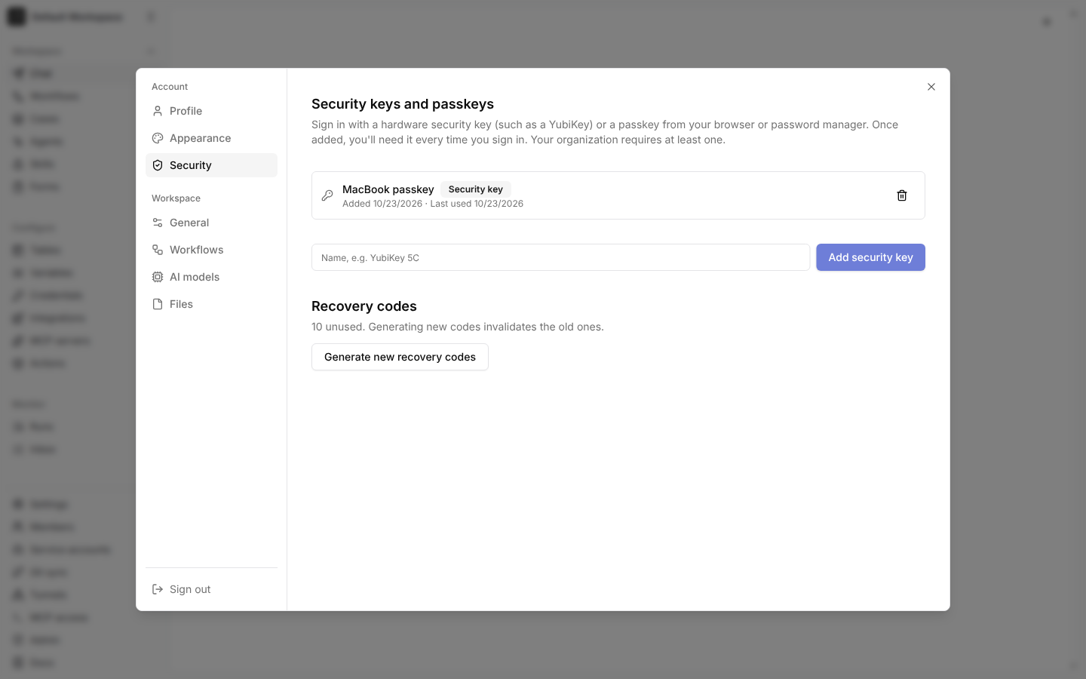Screen dimensions: 1086x679
Task: Click the AI models chip icon
Action: pos(158,277)
